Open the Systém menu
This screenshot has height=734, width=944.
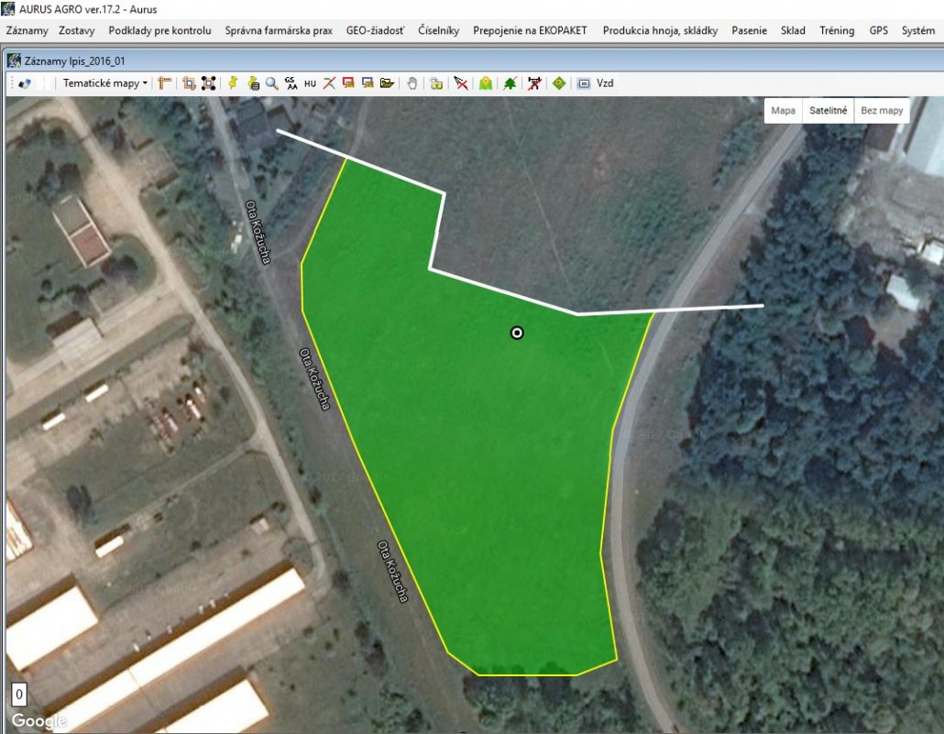coord(918,31)
